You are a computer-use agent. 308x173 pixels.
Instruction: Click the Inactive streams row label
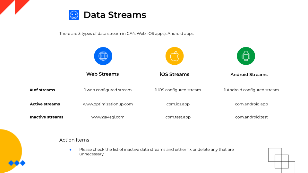click(x=47, y=117)
